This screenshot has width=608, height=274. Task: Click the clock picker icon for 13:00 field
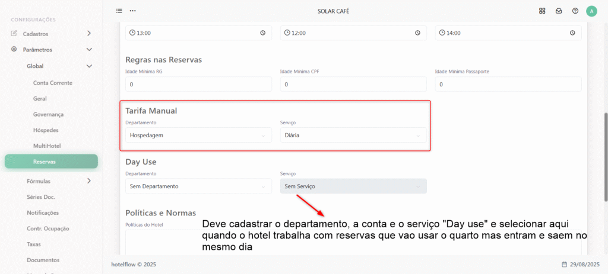(262, 33)
